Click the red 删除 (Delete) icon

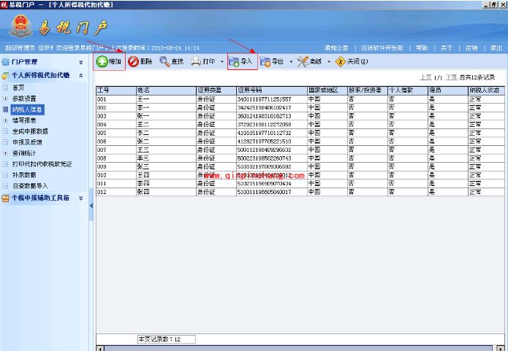(x=134, y=62)
